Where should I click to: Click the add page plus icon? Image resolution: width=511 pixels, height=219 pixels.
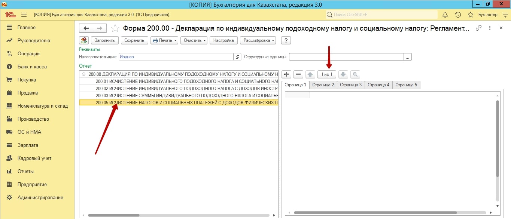point(286,74)
